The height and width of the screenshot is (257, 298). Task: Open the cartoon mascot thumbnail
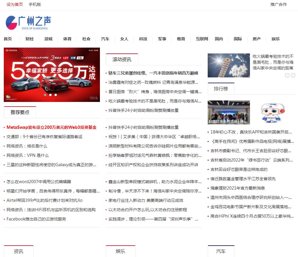point(273,112)
